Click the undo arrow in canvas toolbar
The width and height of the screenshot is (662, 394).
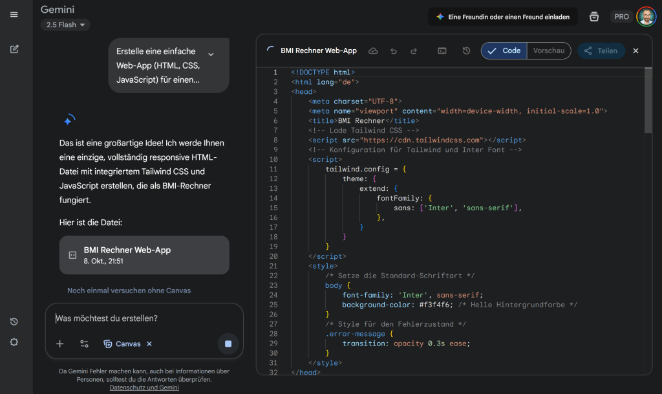[x=394, y=50]
